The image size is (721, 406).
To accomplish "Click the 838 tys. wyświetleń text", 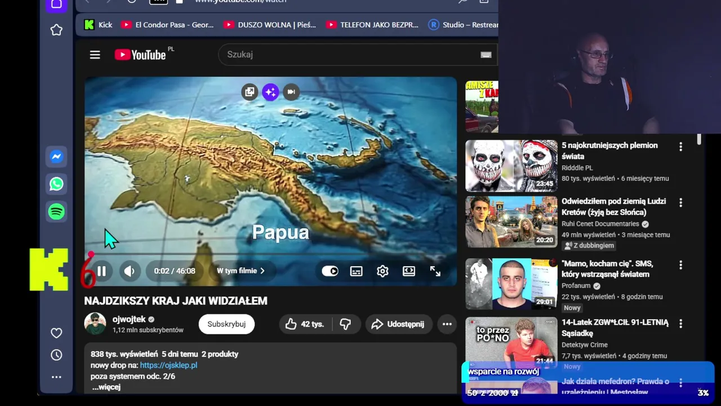I will click(x=124, y=354).
